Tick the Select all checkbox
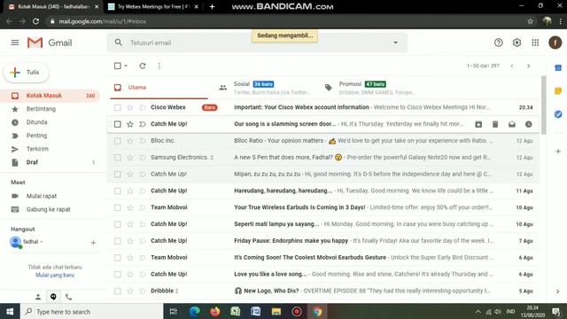This screenshot has height=319, width=567. click(x=118, y=66)
